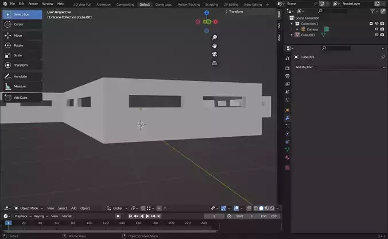Switch to the Animation workspace tab
This screenshot has width=388, height=239.
(x=104, y=5)
